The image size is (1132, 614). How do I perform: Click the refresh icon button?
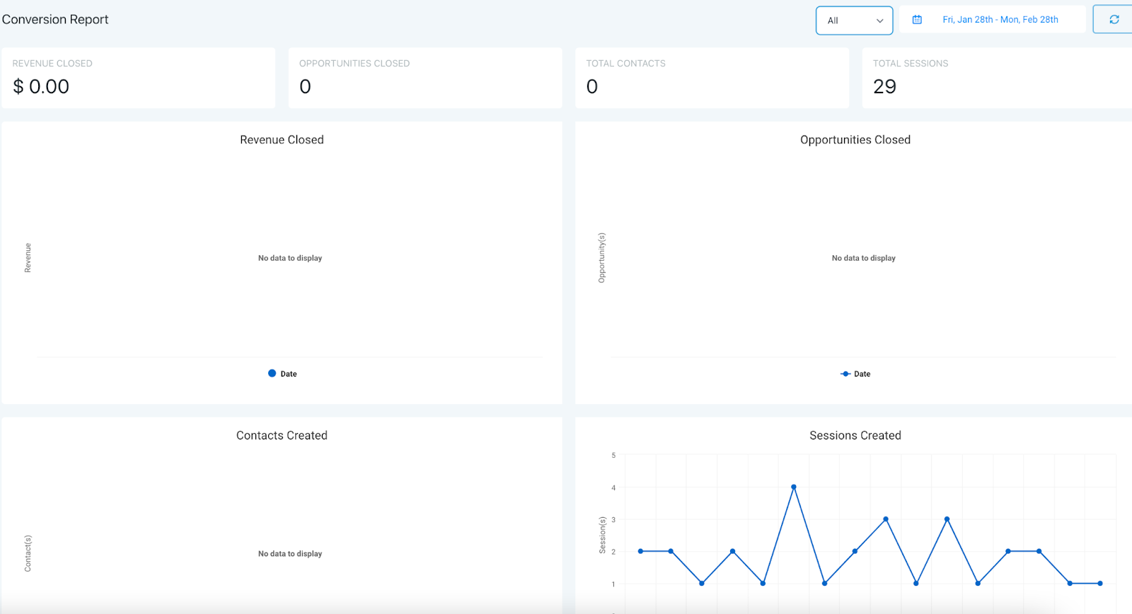1114,20
